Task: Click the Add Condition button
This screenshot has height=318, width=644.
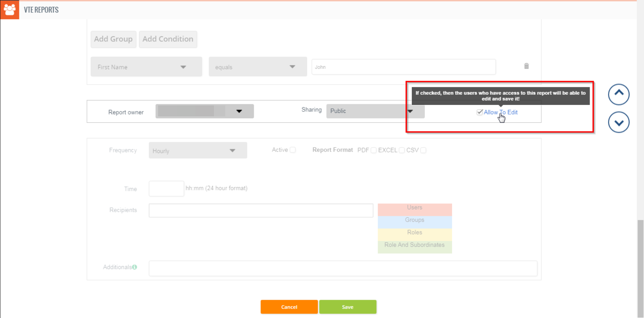Action: click(168, 39)
